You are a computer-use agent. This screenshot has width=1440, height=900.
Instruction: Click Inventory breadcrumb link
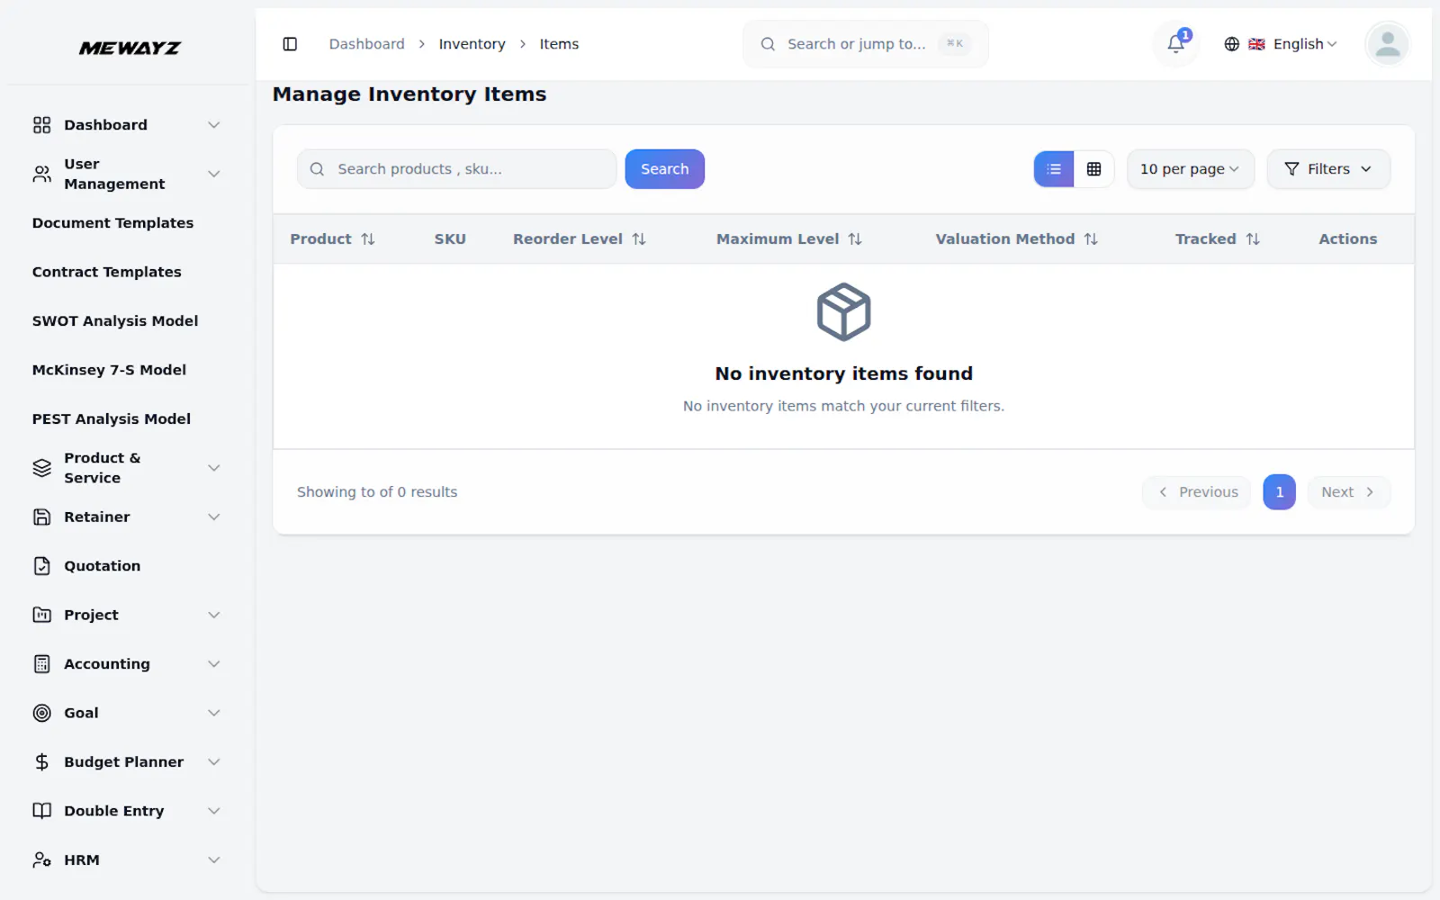[x=472, y=44]
